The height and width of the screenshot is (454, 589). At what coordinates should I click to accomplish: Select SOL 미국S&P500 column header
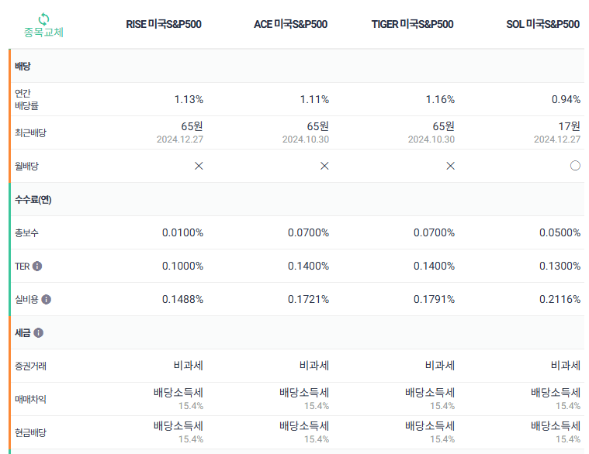[x=542, y=24]
